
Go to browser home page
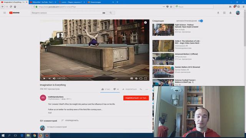coord(15,7)
